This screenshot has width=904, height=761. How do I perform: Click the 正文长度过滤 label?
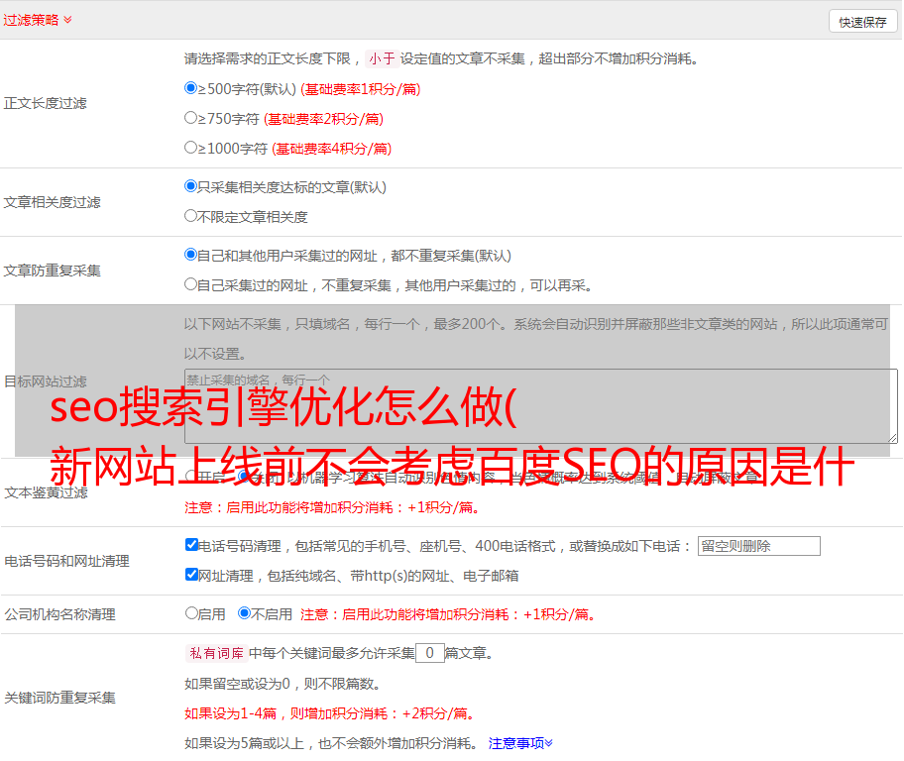pos(46,103)
